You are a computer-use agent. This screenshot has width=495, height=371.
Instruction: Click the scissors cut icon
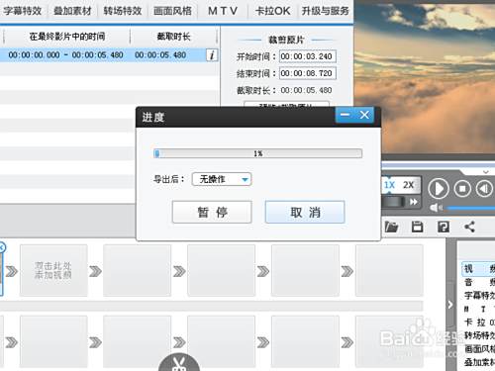[x=179, y=363]
